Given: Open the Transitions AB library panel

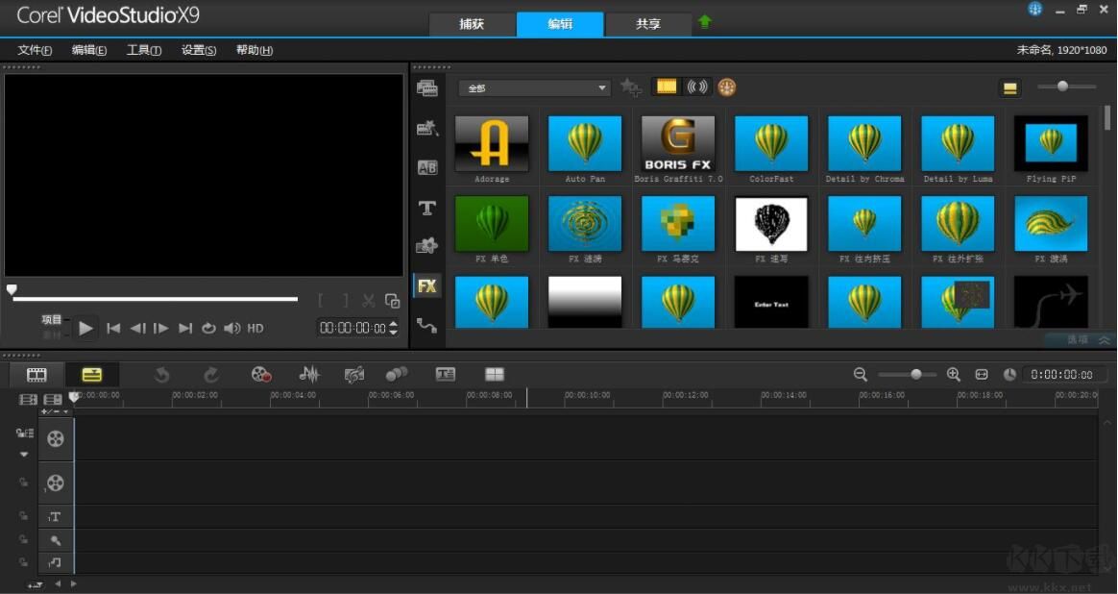Looking at the screenshot, I should (x=427, y=167).
